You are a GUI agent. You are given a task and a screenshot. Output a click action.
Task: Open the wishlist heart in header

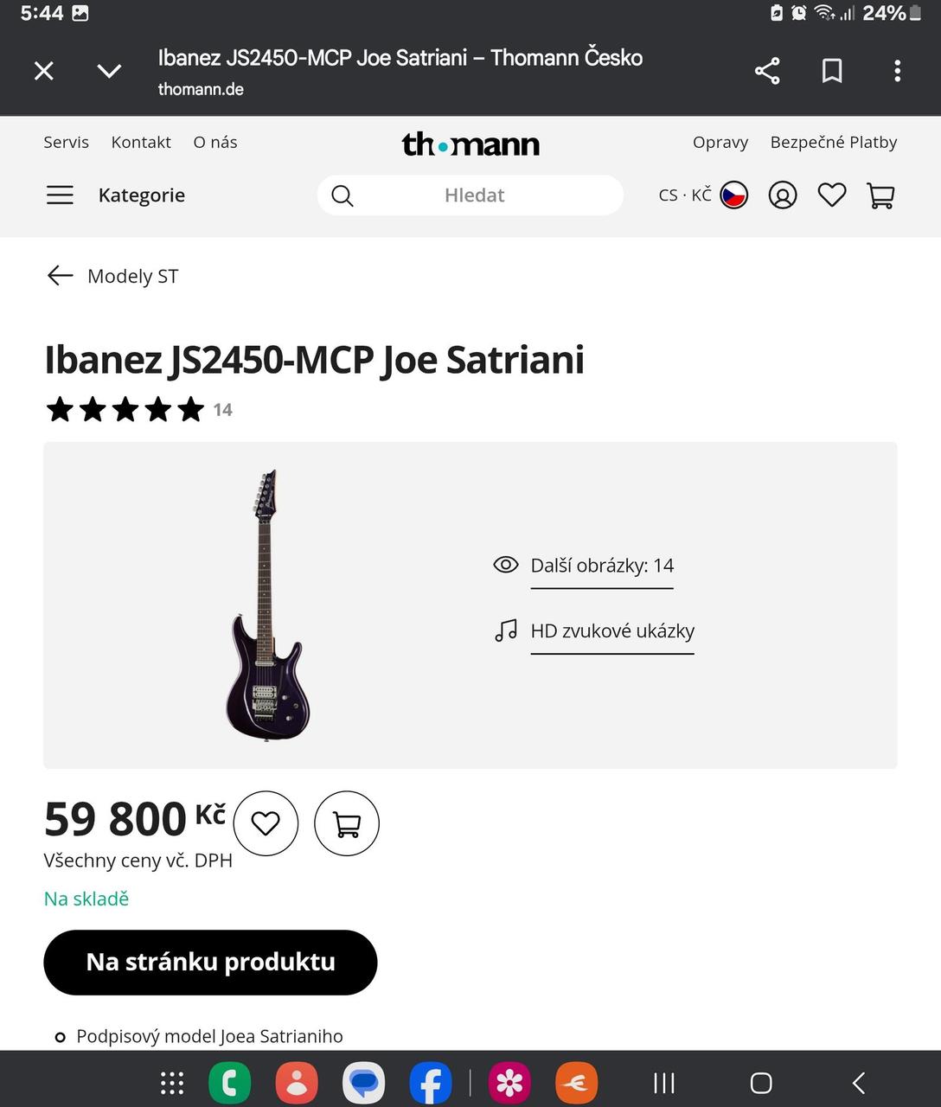click(832, 195)
